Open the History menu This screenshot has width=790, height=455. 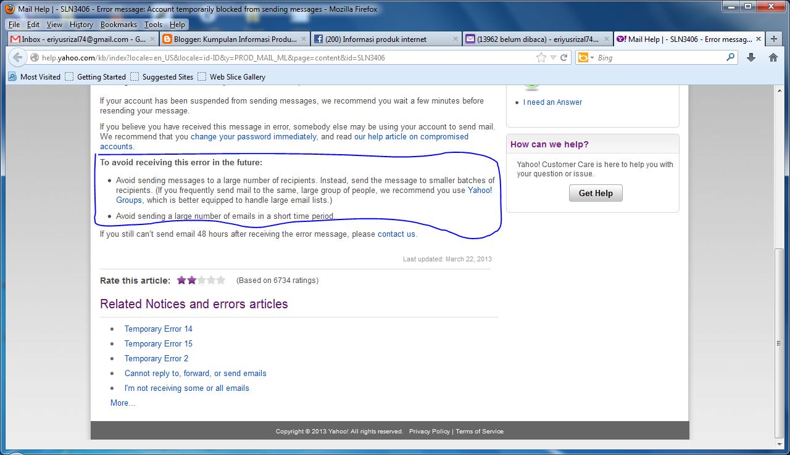click(81, 25)
